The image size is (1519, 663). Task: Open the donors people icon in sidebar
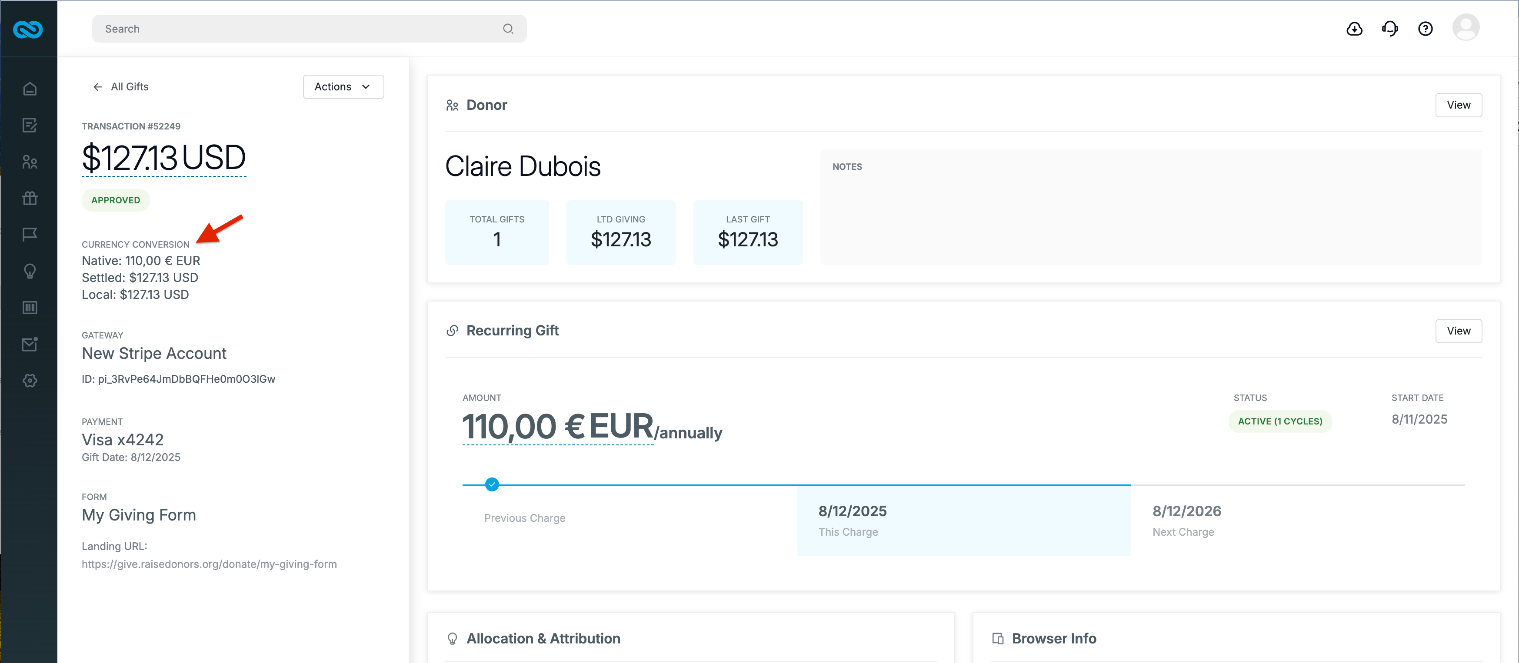pos(30,162)
